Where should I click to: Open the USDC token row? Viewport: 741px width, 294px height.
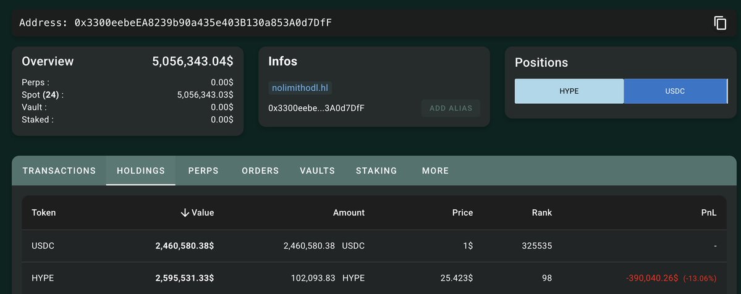(43, 246)
